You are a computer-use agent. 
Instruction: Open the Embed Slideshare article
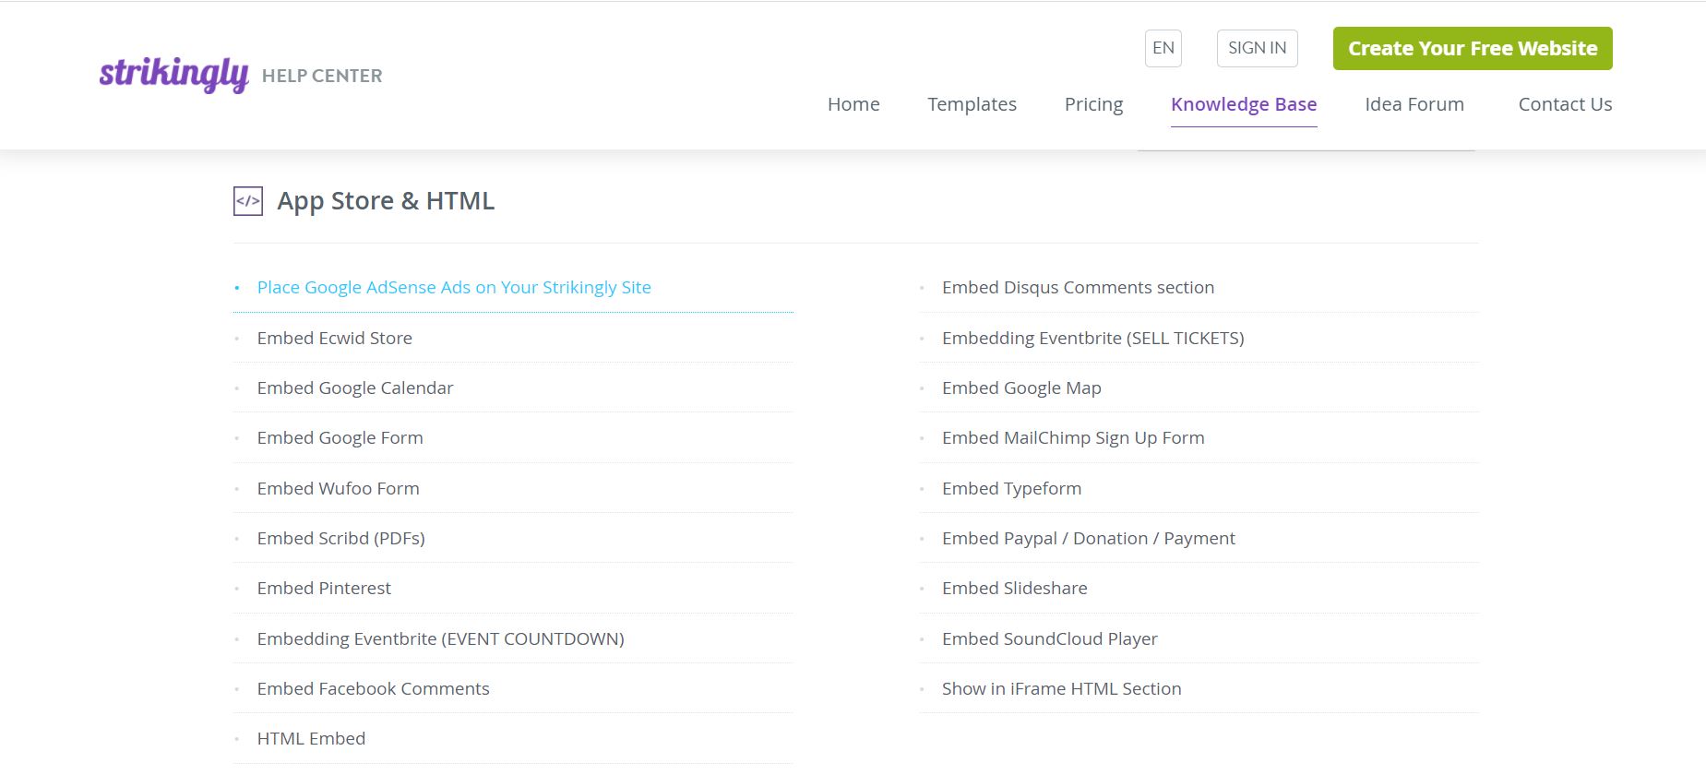point(1015,588)
